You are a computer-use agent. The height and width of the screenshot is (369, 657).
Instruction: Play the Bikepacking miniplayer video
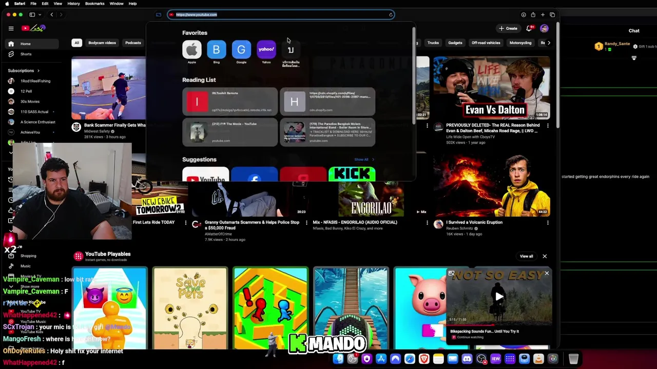coord(499,296)
